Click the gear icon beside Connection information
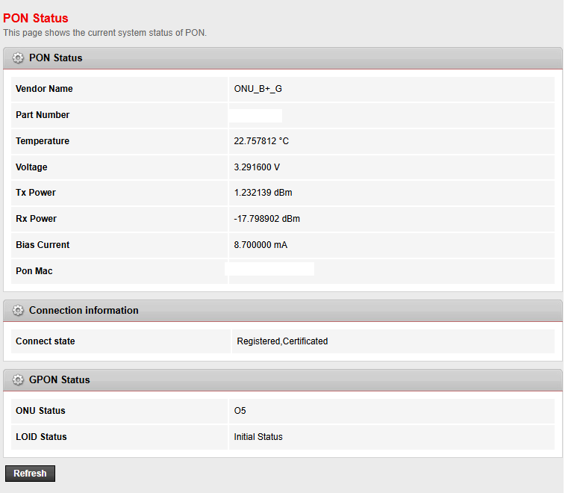 (x=18, y=311)
